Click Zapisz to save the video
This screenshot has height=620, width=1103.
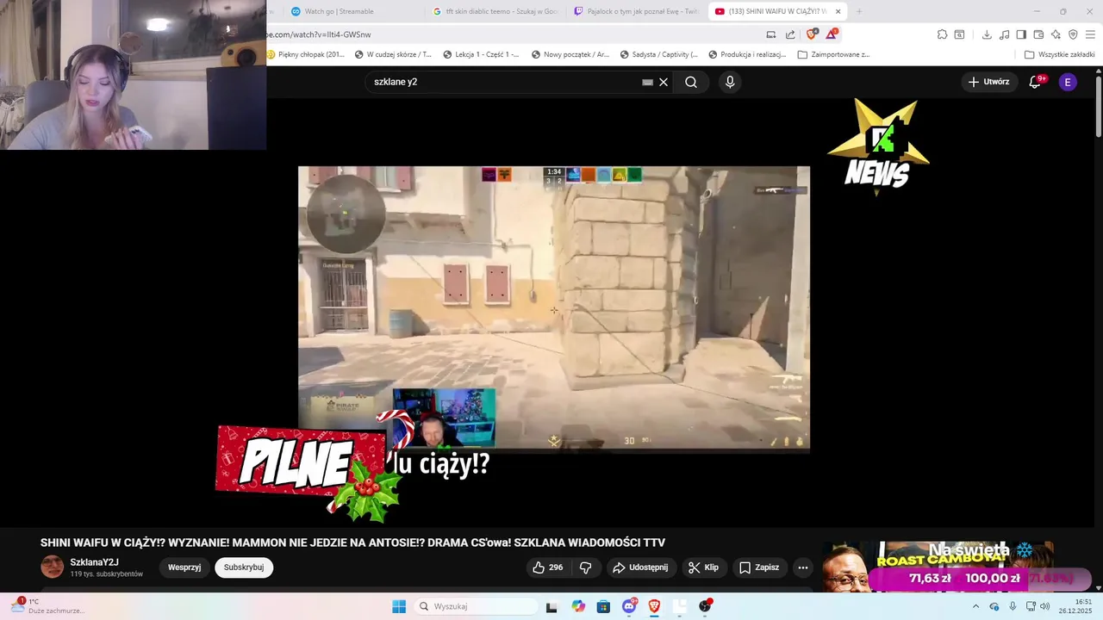[x=759, y=567]
